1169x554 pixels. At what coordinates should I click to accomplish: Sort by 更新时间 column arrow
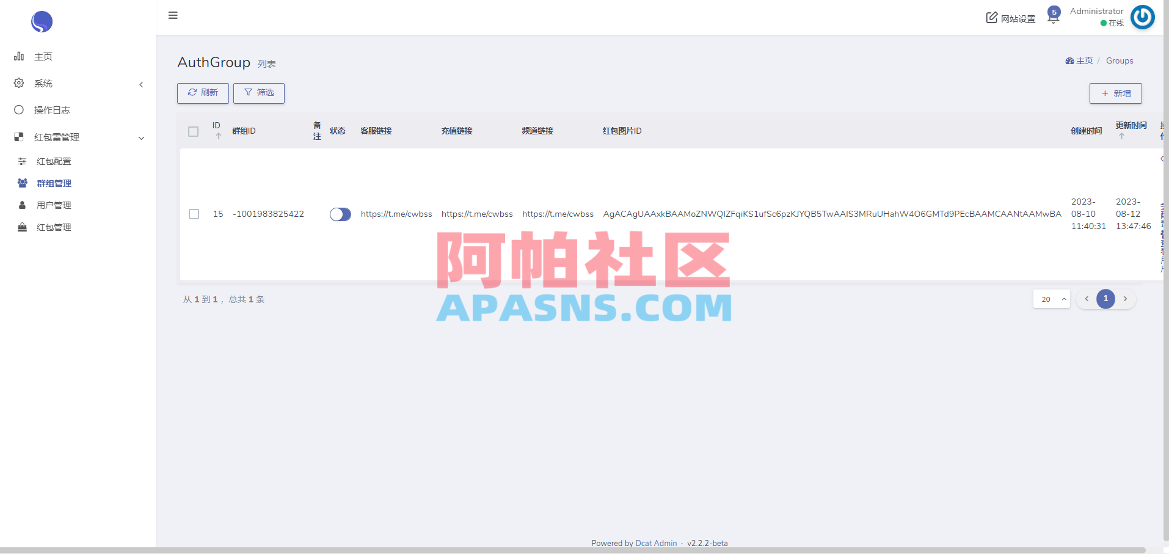(1121, 136)
